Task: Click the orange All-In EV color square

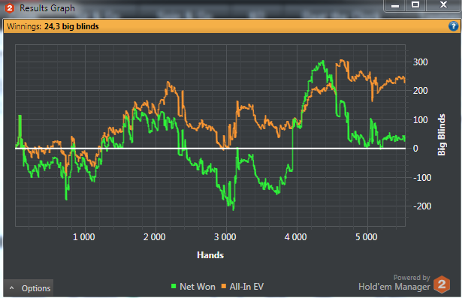Action: point(224,286)
